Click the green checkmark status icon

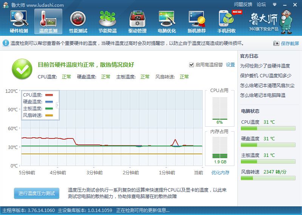pos(22,69)
